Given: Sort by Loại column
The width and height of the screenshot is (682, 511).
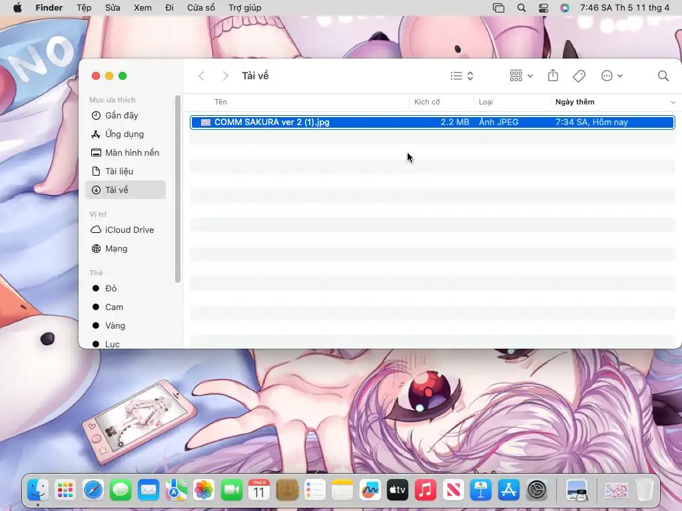Looking at the screenshot, I should (x=486, y=102).
